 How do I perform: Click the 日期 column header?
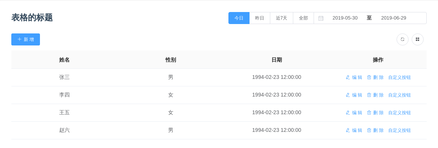pyautogui.click(x=277, y=60)
